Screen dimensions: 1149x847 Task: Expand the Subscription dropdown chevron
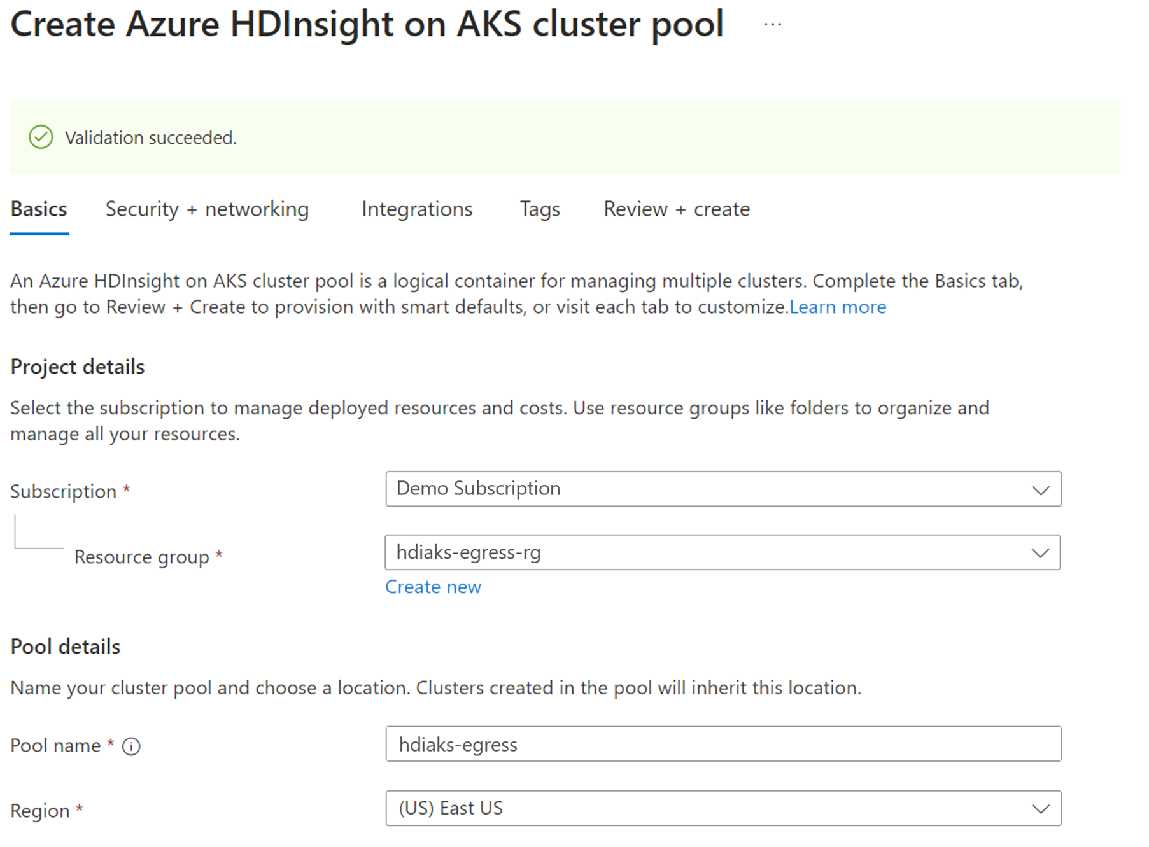pyautogui.click(x=1040, y=490)
